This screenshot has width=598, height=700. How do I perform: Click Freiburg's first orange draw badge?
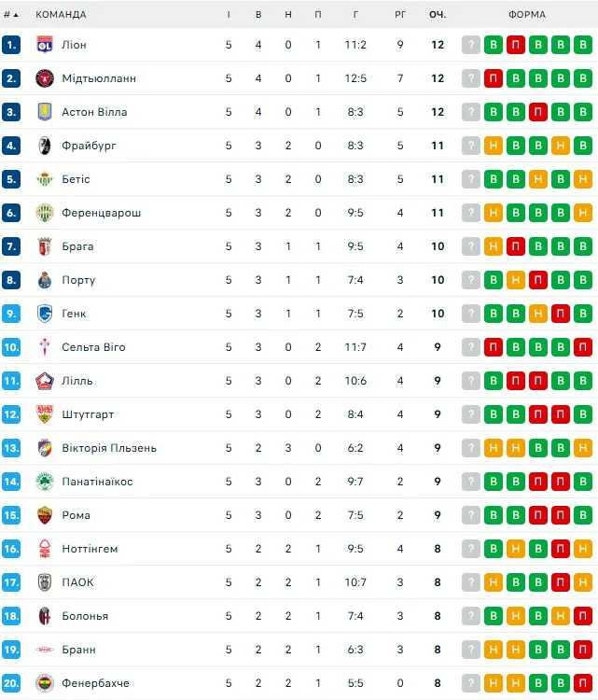pyautogui.click(x=494, y=146)
